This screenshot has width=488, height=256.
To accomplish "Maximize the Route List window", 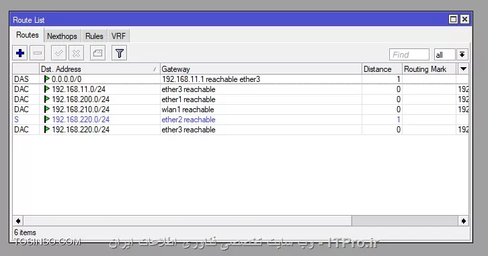I will [454, 19].
